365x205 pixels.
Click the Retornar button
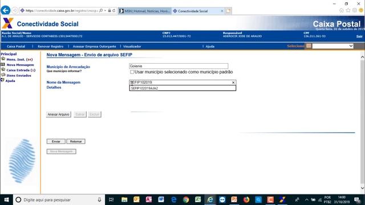tap(76, 142)
